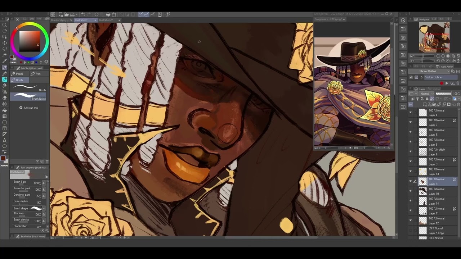Image resolution: width=461 pixels, height=259 pixels.
Task: Select the Pencil sub tool group
Action: (19, 74)
